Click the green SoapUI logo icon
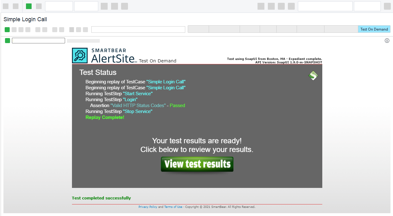Screen dimensions: 393x216 pyautogui.click(x=313, y=76)
